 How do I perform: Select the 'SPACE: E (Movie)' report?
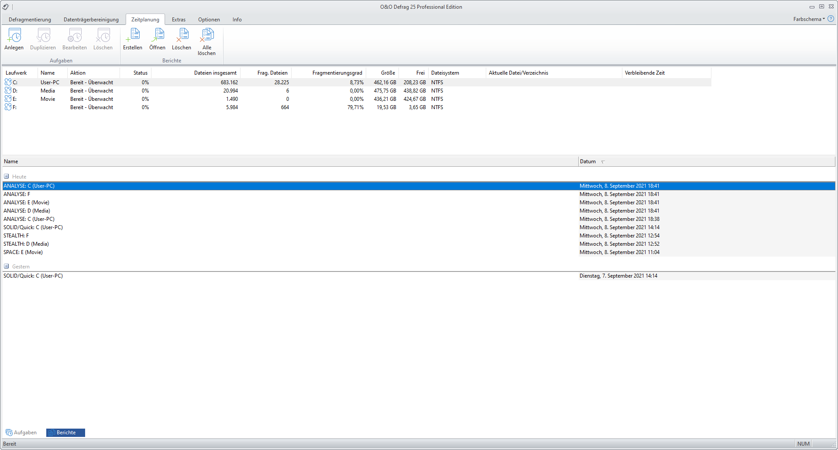click(x=419, y=252)
